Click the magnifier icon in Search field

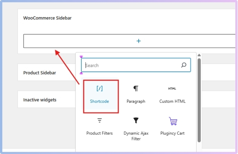click(184, 65)
